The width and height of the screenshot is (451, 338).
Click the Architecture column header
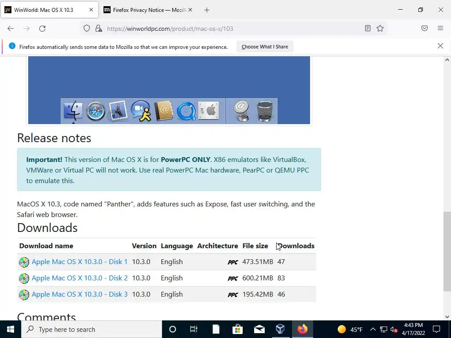218,246
